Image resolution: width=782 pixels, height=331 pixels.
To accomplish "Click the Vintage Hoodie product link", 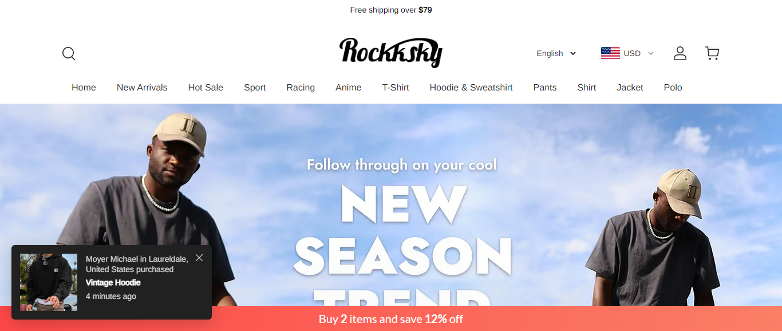I will point(113,282).
